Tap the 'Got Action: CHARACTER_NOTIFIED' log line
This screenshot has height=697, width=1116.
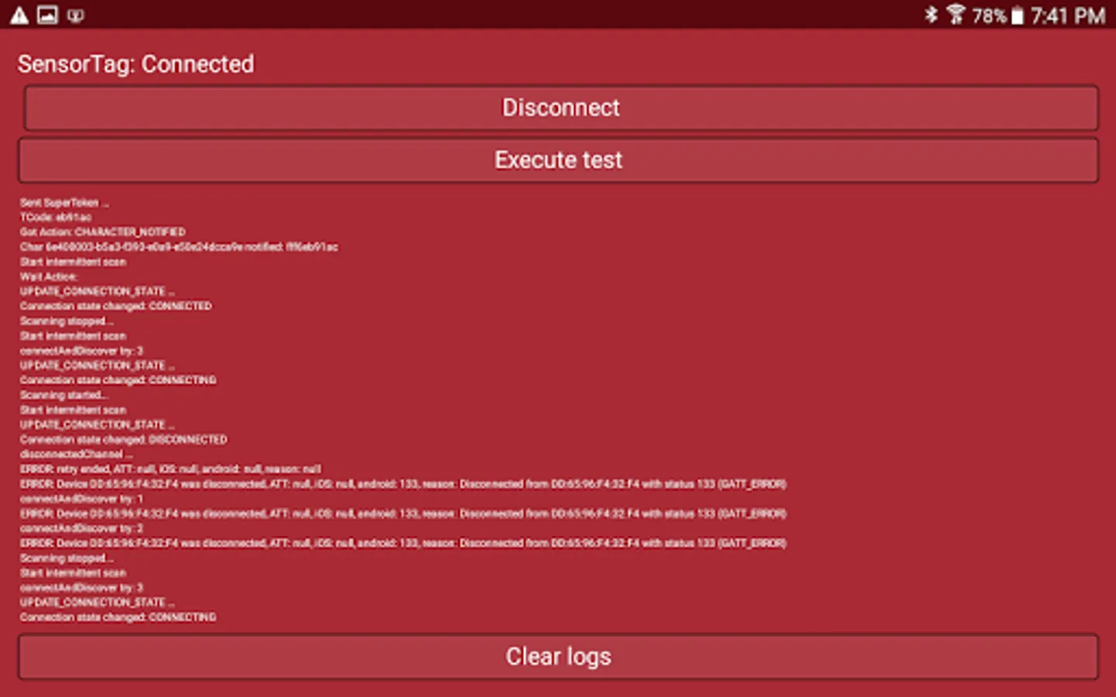[x=103, y=232]
